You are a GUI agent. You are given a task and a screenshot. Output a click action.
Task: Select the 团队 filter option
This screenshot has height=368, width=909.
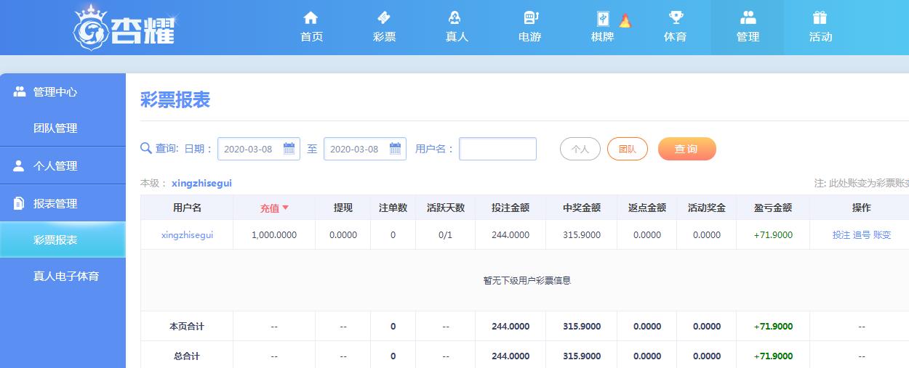[627, 149]
